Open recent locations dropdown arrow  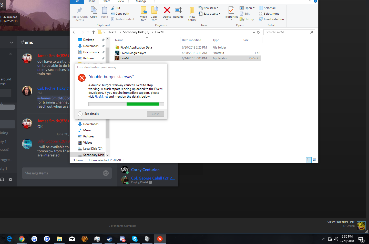pos(88,32)
